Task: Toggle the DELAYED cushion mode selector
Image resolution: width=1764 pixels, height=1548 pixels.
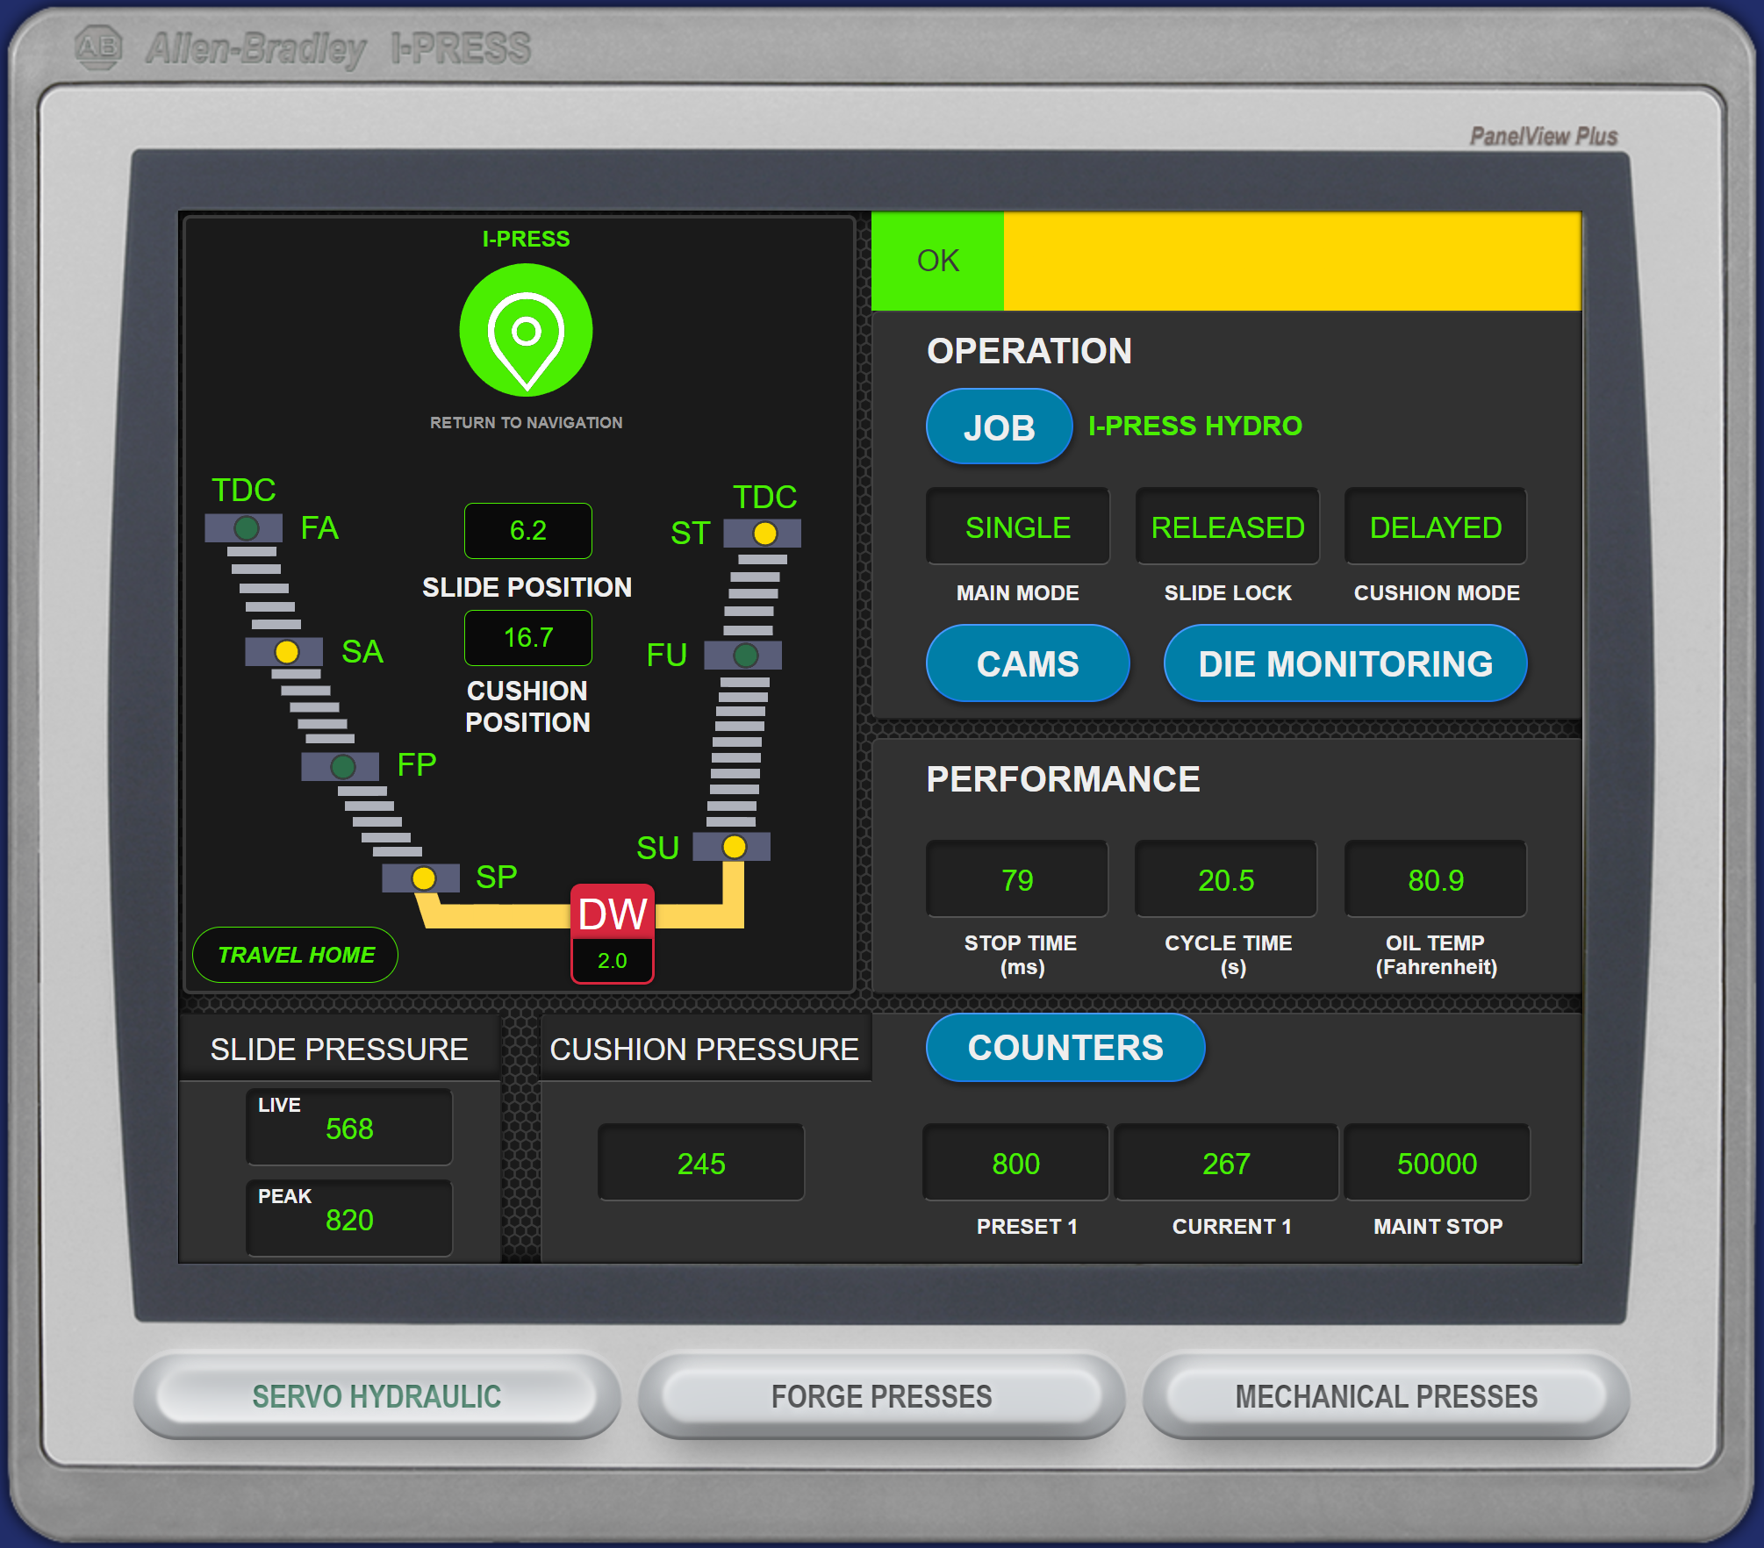Action: 1436,527
